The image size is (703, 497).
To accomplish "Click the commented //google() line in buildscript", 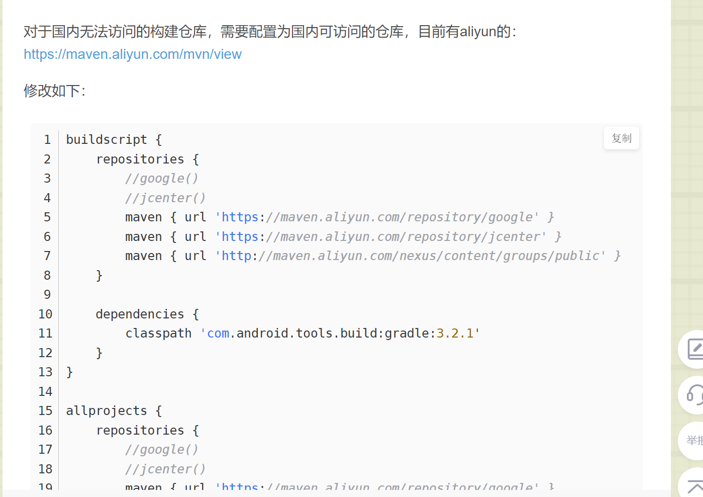I will coord(161,178).
